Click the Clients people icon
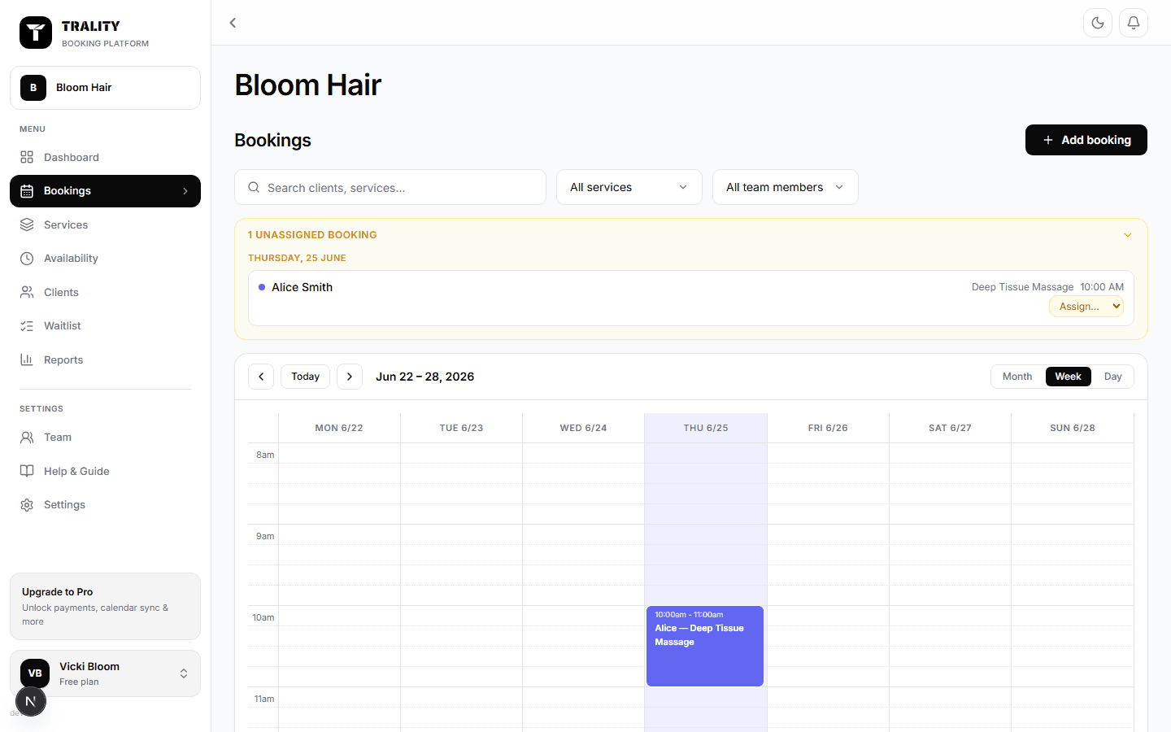1171x732 pixels. [27, 292]
